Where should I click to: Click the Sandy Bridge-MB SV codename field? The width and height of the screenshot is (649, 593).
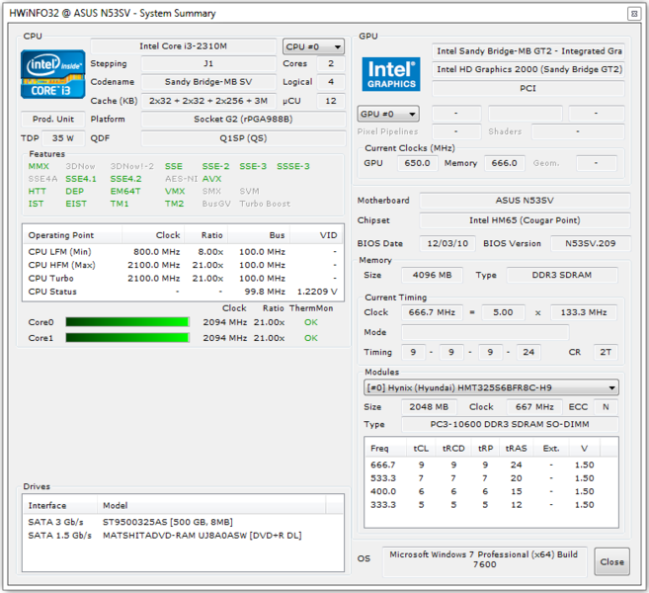click(208, 82)
